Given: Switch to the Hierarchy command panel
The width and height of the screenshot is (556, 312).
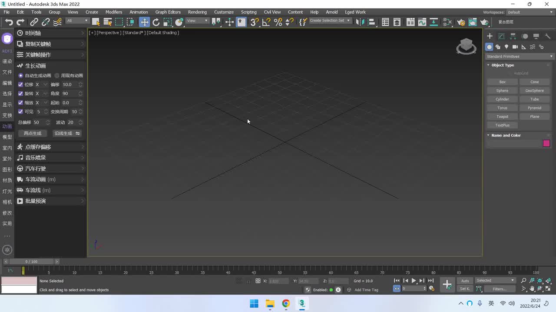Looking at the screenshot, I should click(513, 36).
